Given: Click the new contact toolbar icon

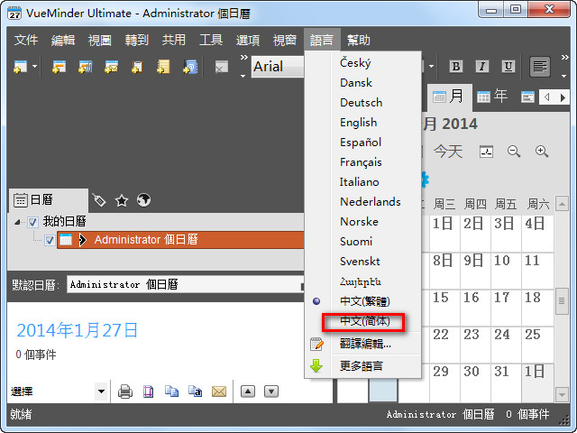Looking at the screenshot, I should pyautogui.click(x=190, y=67).
